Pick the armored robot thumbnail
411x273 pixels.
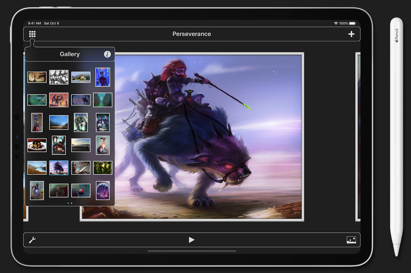[81, 122]
